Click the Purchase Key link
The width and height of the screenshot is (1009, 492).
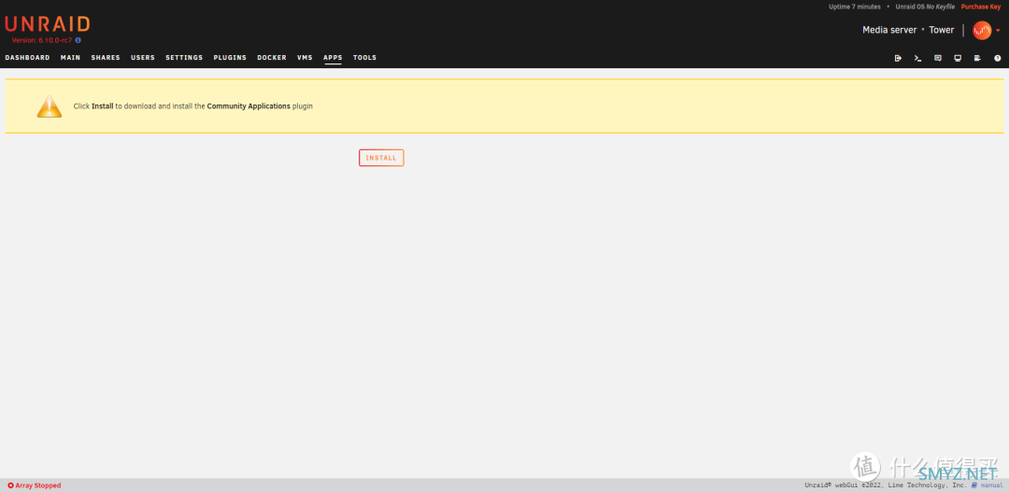pos(981,7)
